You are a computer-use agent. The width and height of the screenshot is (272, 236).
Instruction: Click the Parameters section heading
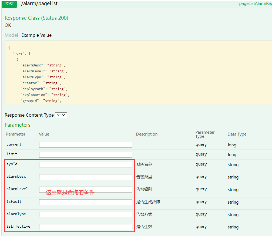click(18, 125)
